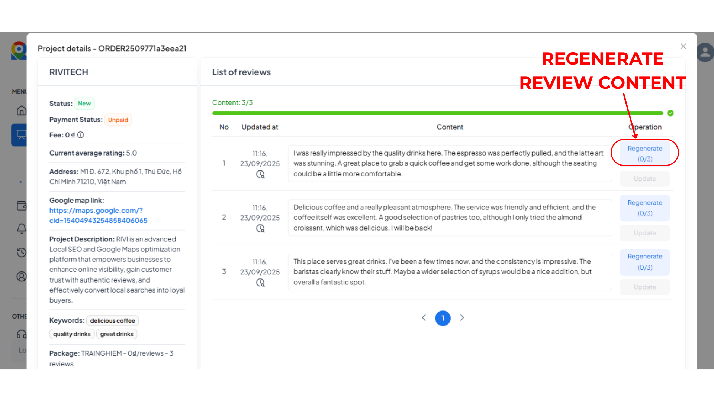Open the account avatar in top-right corner
The width and height of the screenshot is (714, 401).
705,52
